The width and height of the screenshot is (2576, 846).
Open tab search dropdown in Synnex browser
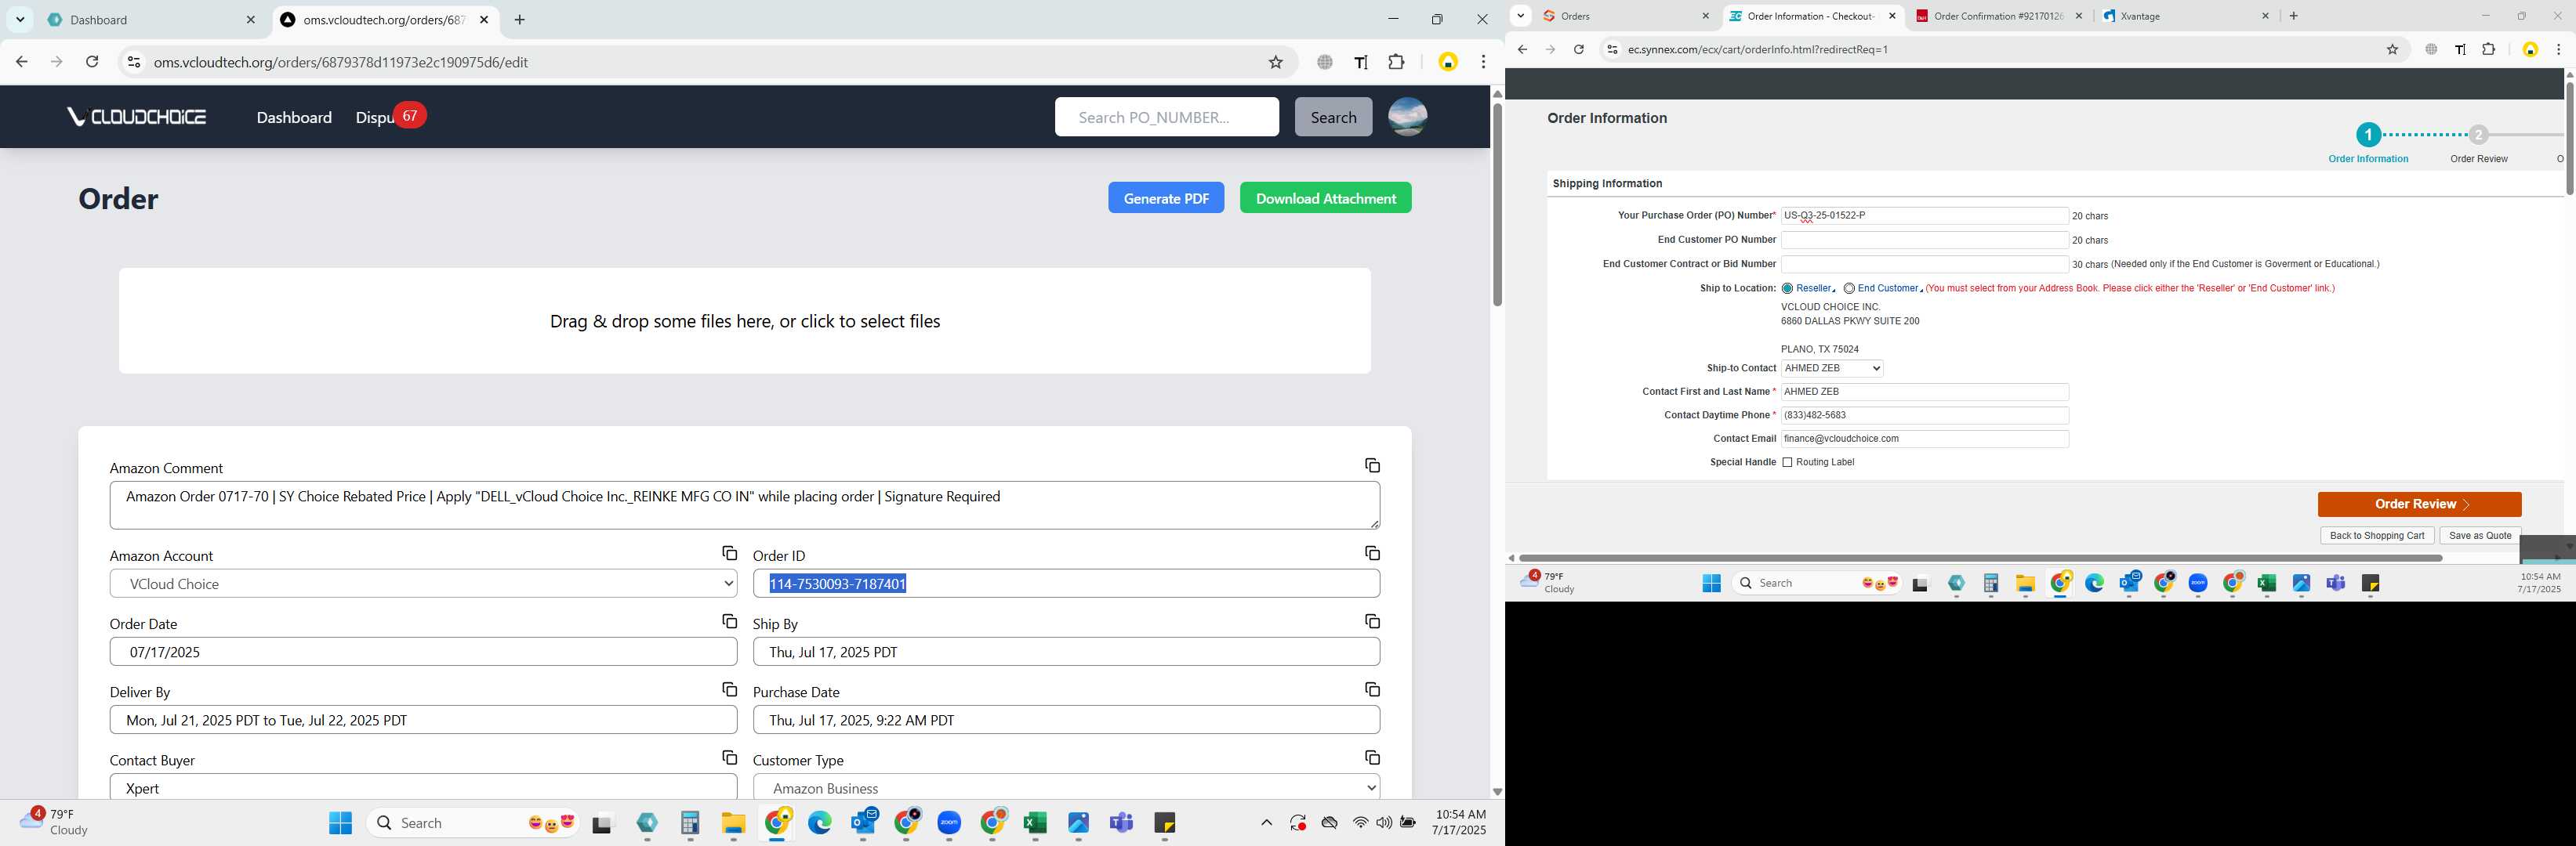tap(1520, 16)
